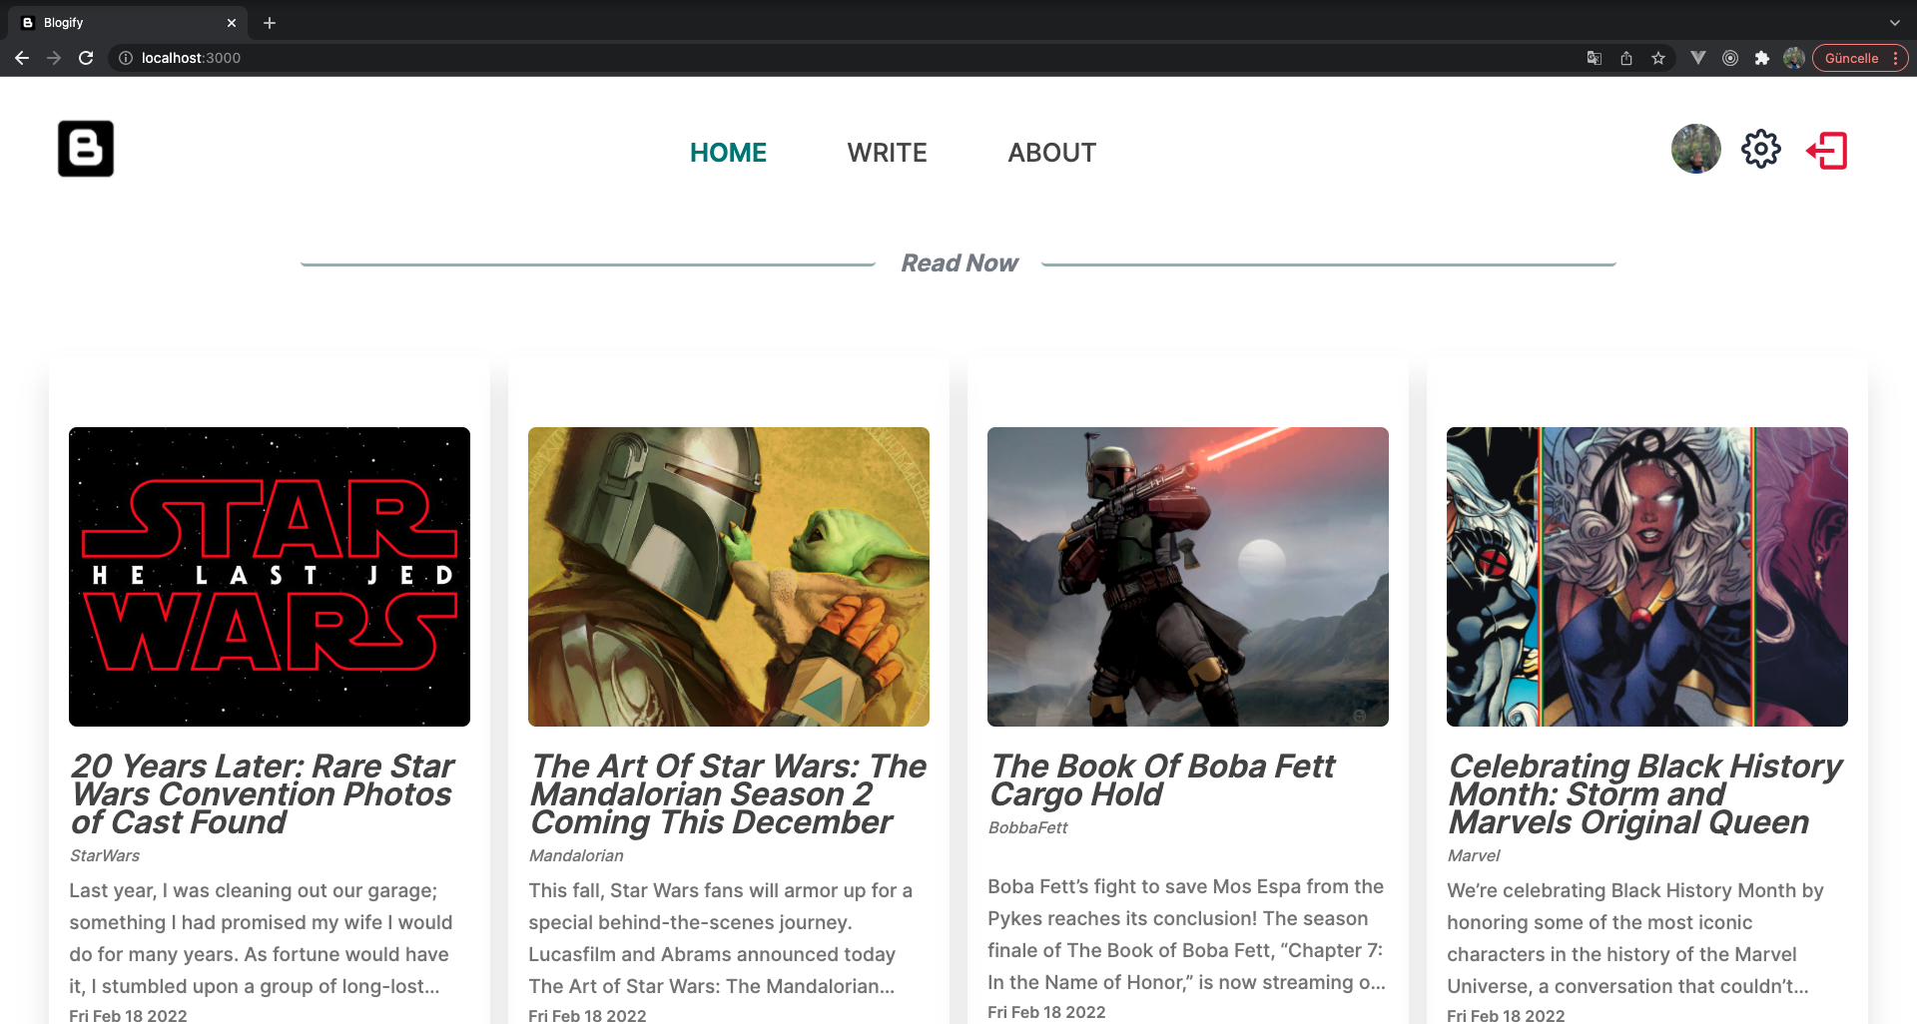The width and height of the screenshot is (1917, 1024).
Task: Go to HOME navigation item
Action: click(x=728, y=153)
